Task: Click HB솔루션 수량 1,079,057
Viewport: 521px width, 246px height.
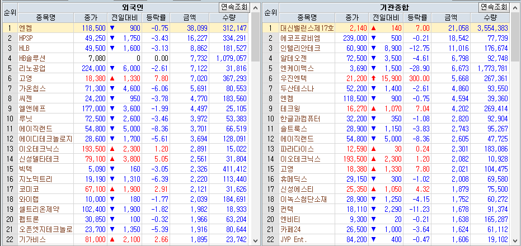Action: (x=231, y=59)
